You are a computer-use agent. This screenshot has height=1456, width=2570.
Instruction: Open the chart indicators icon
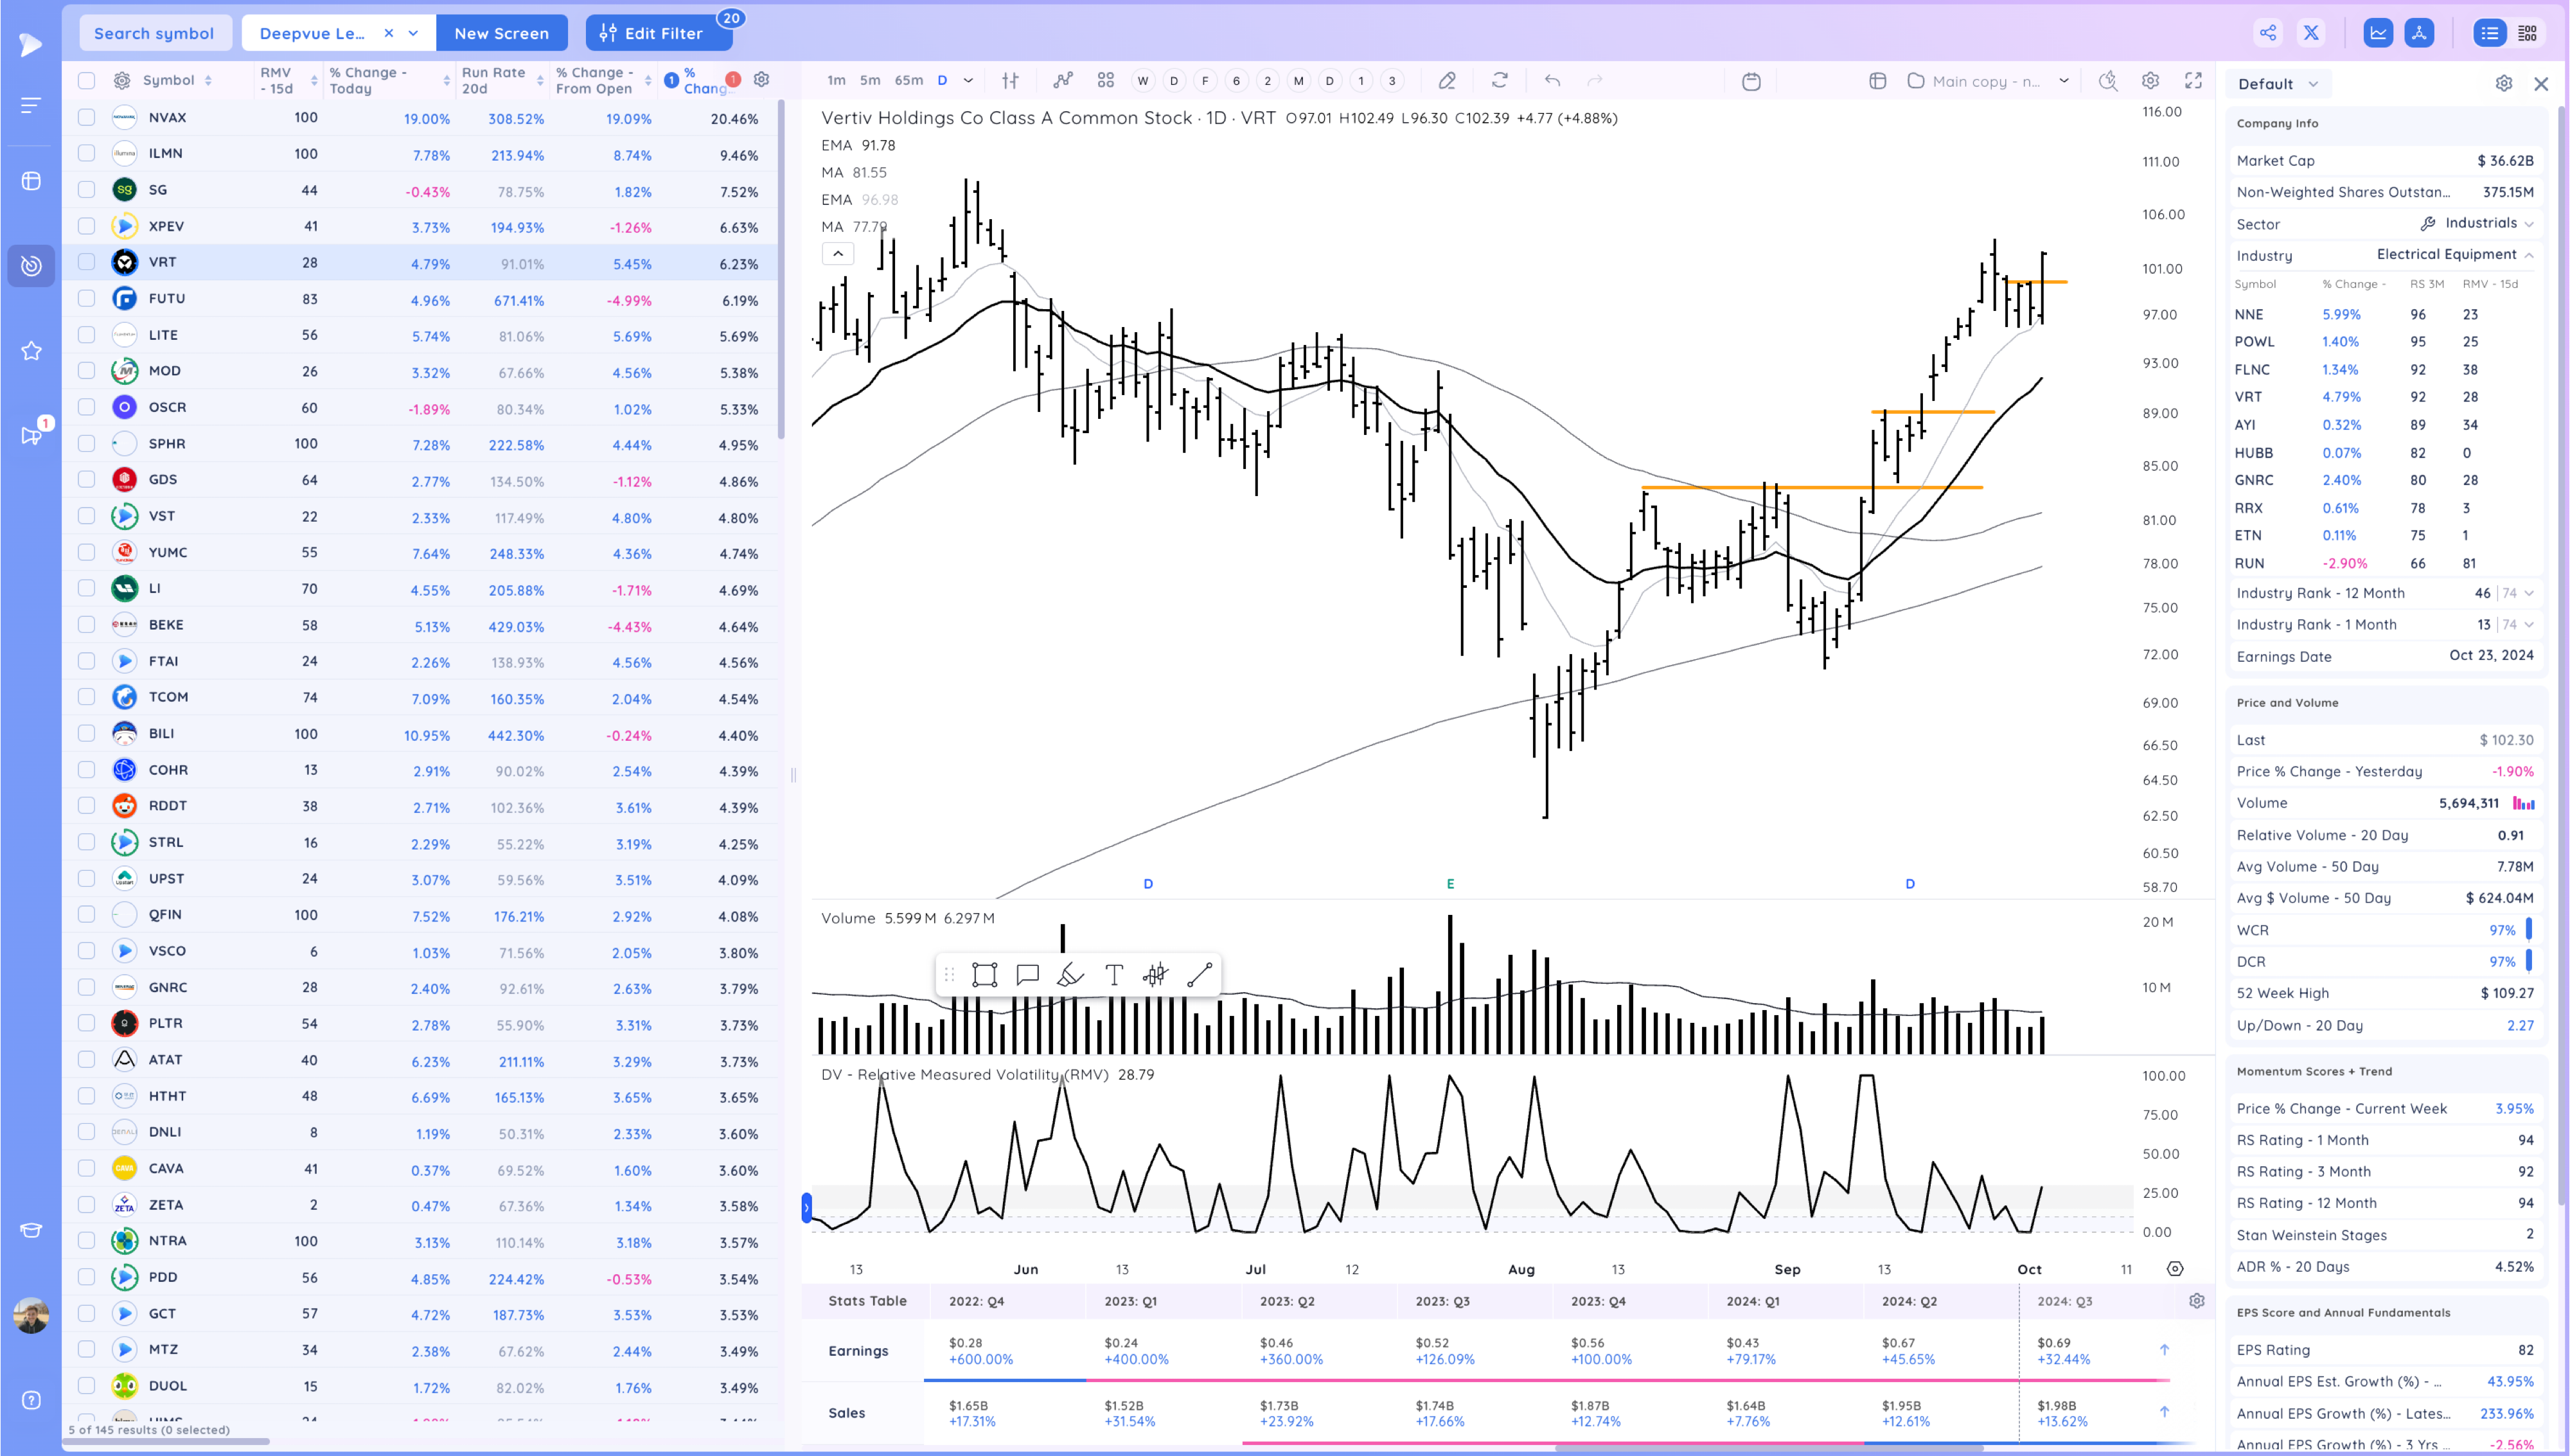[x=1063, y=80]
